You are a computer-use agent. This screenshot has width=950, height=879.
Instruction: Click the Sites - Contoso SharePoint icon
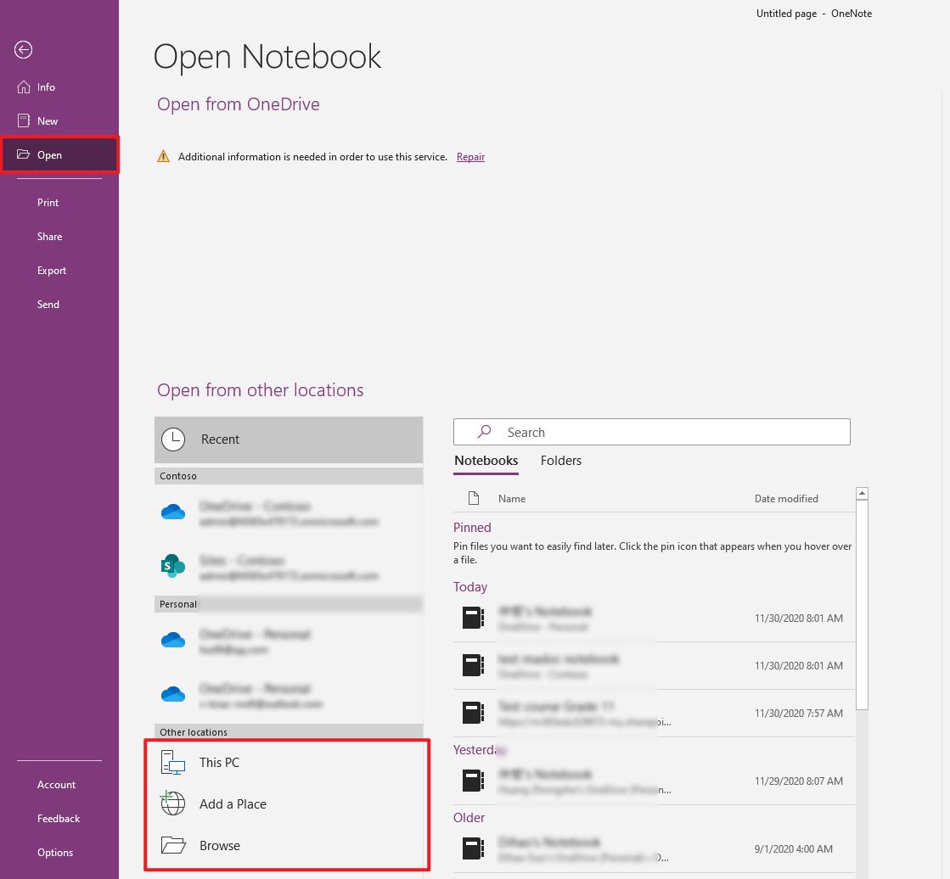pos(173,566)
